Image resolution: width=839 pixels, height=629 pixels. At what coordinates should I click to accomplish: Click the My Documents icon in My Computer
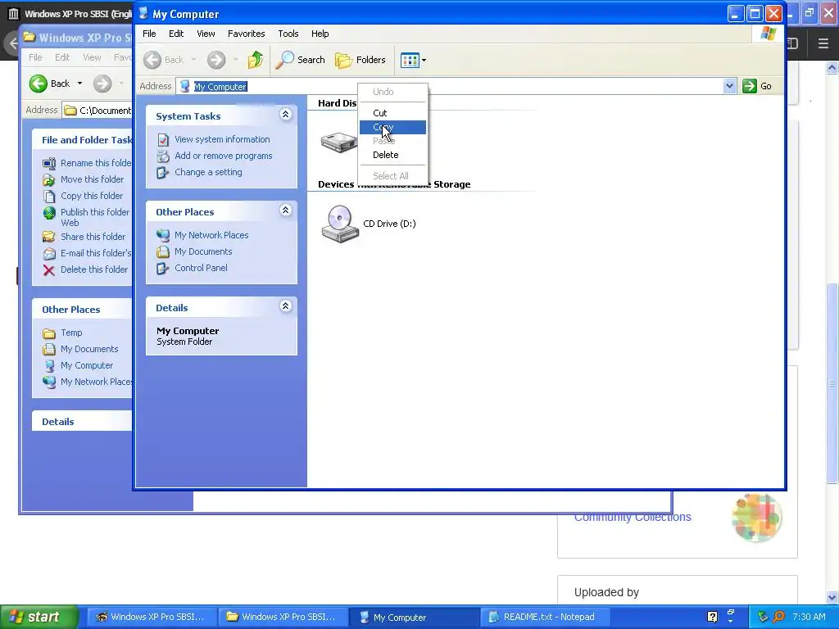click(163, 252)
